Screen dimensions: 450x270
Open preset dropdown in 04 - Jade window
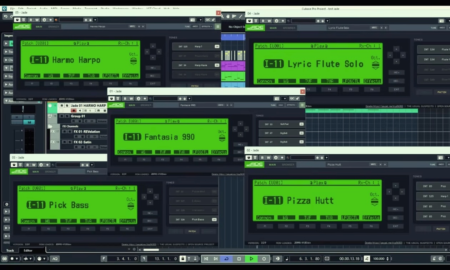tap(327, 21)
